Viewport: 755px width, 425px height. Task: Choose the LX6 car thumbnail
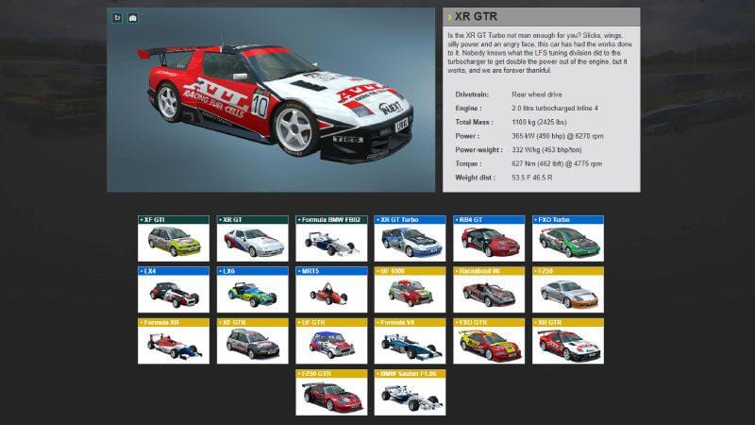252,290
